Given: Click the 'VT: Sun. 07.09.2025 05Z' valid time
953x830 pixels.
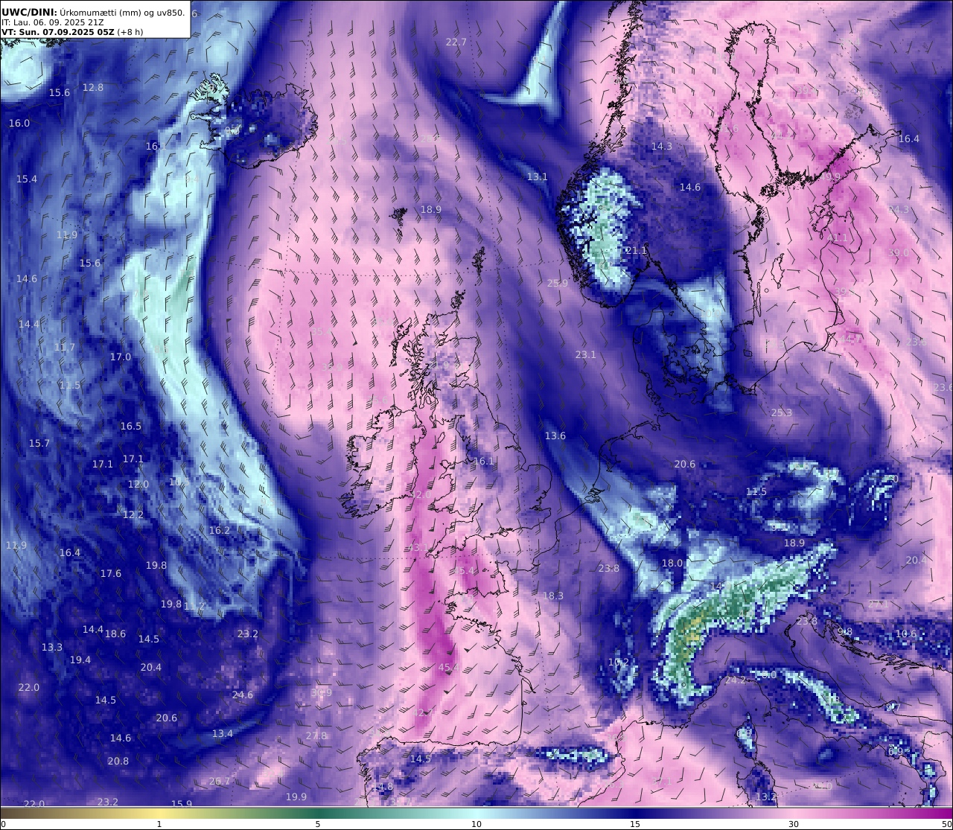Looking at the screenshot, I should (57, 32).
